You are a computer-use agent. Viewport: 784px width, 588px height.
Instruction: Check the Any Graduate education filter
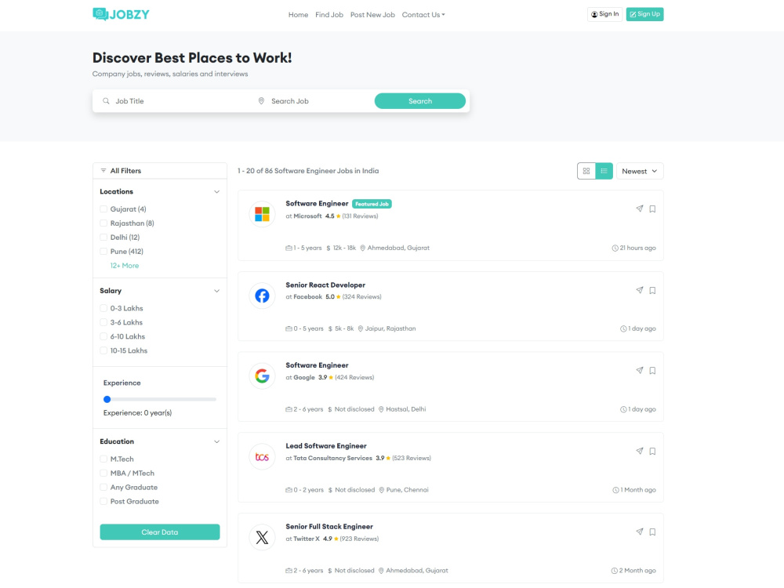point(103,487)
